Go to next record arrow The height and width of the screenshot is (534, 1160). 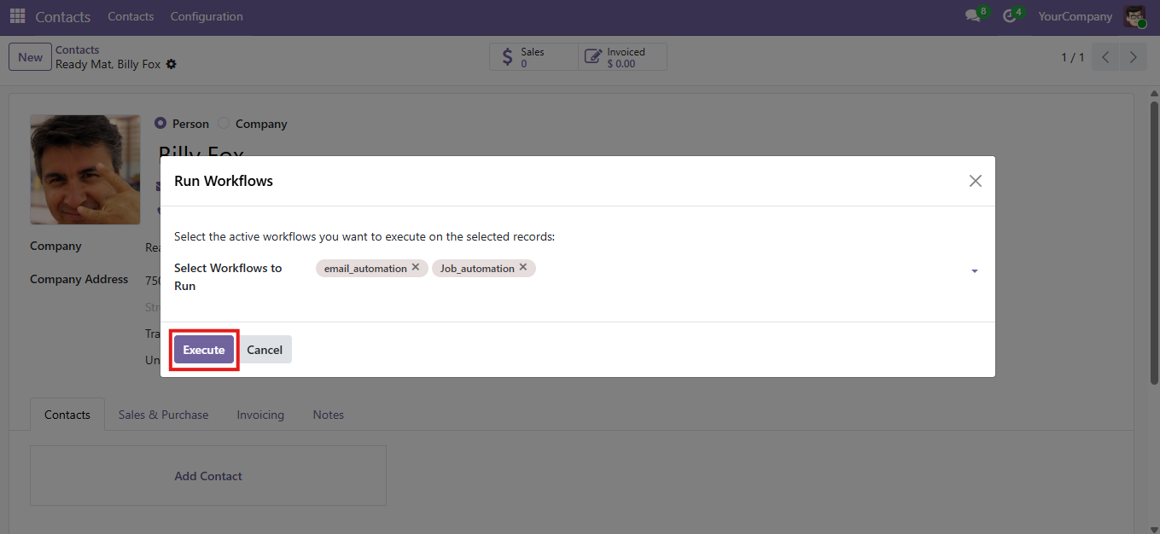(x=1133, y=57)
